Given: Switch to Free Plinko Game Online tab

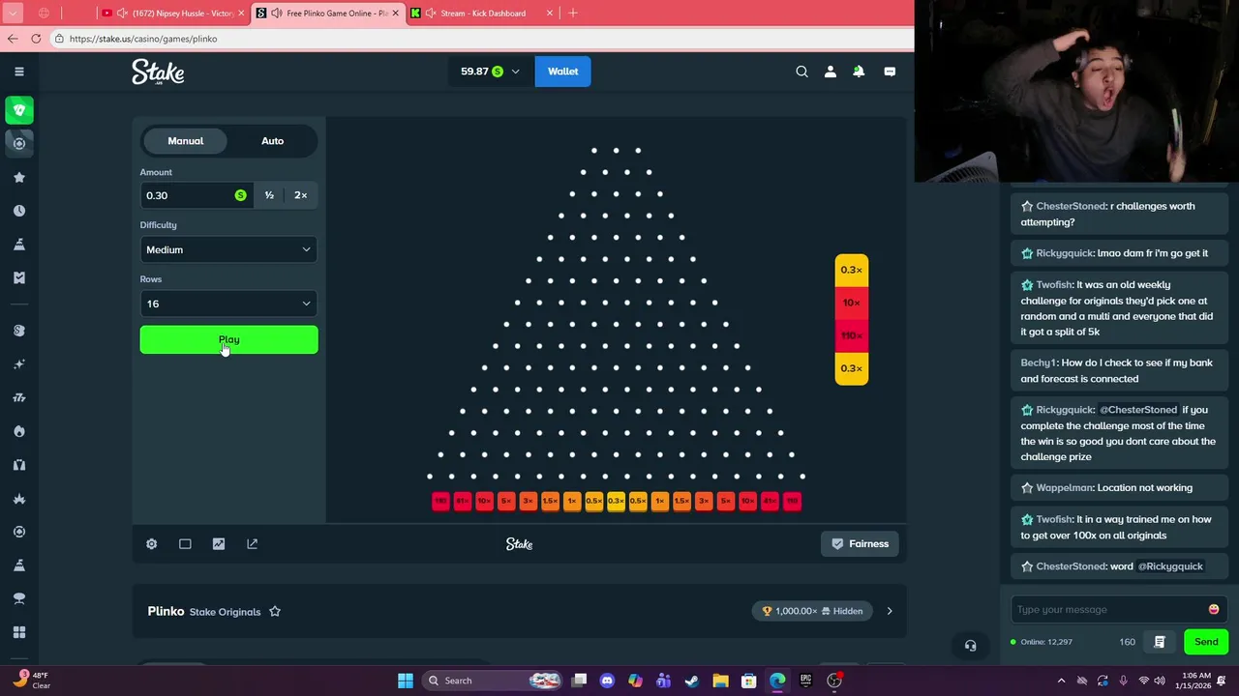Looking at the screenshot, I should (328, 14).
